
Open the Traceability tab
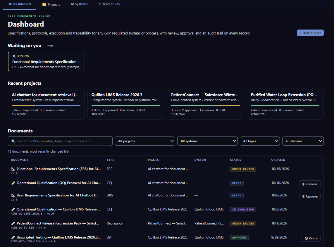(109, 4)
